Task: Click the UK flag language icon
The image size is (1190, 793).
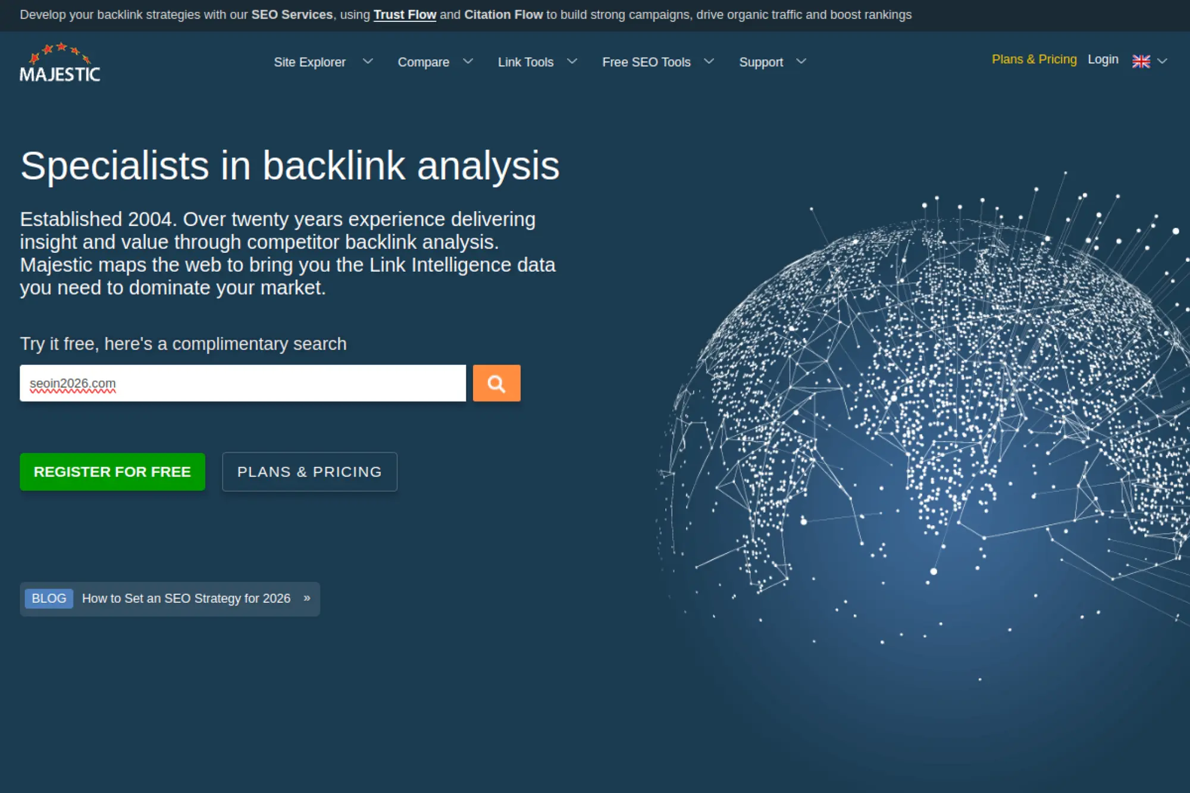Action: coord(1141,61)
